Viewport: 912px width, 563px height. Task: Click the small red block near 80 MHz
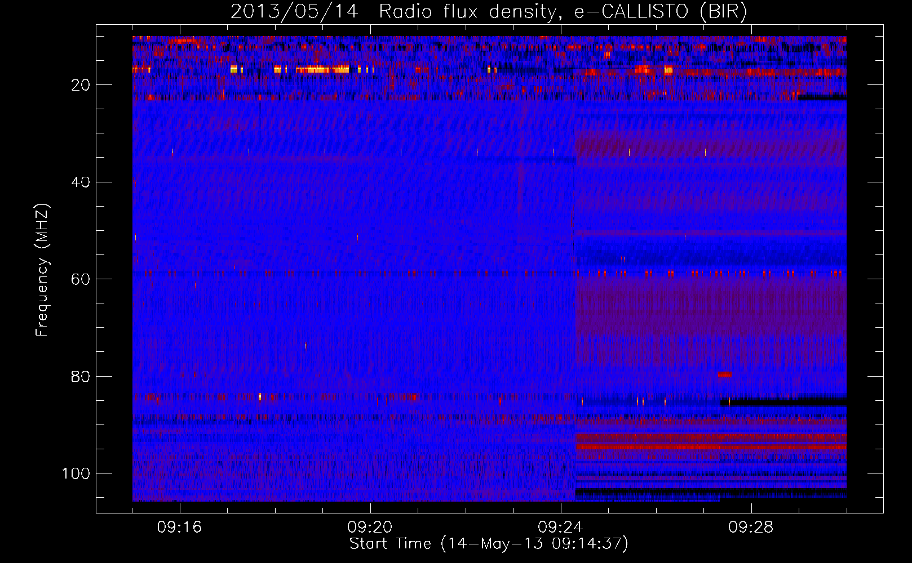click(x=724, y=374)
